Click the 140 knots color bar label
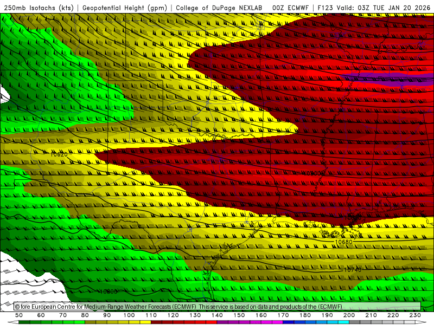 pos(217,315)
